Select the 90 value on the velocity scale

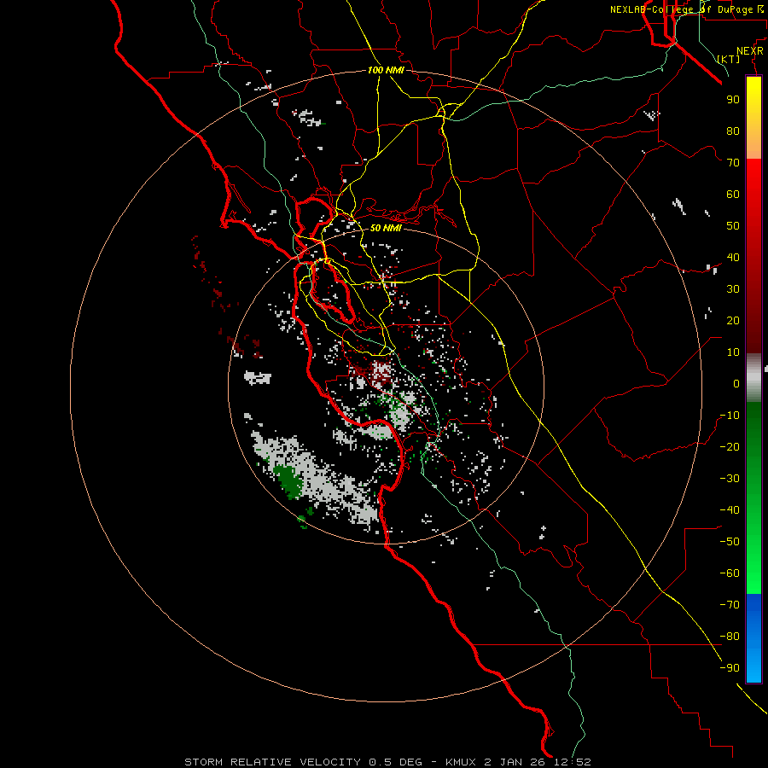pyautogui.click(x=733, y=100)
